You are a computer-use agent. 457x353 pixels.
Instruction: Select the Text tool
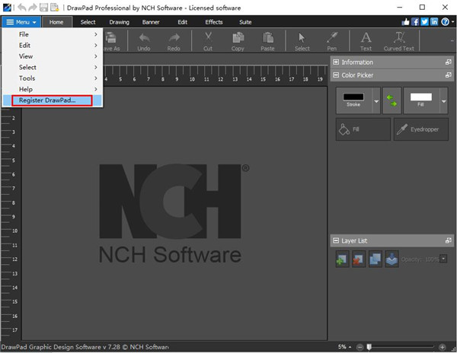(366, 41)
